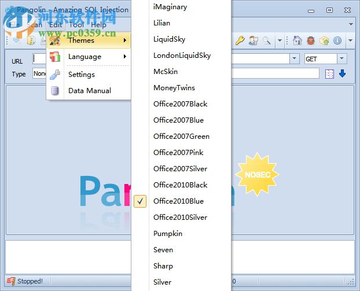
Task: Expand the Themes submenu arrow
Action: coord(125,40)
